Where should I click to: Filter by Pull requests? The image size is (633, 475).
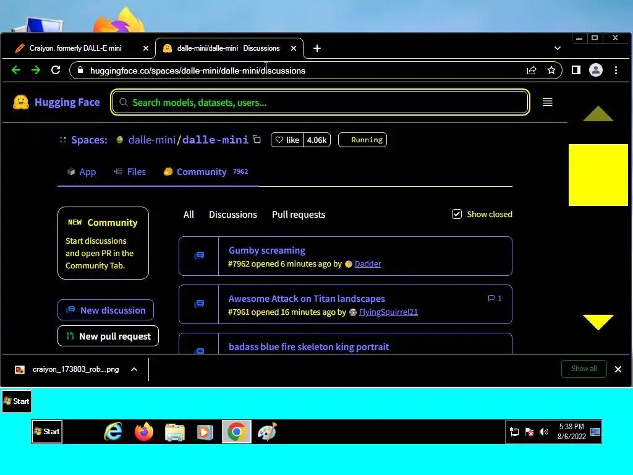pos(299,215)
